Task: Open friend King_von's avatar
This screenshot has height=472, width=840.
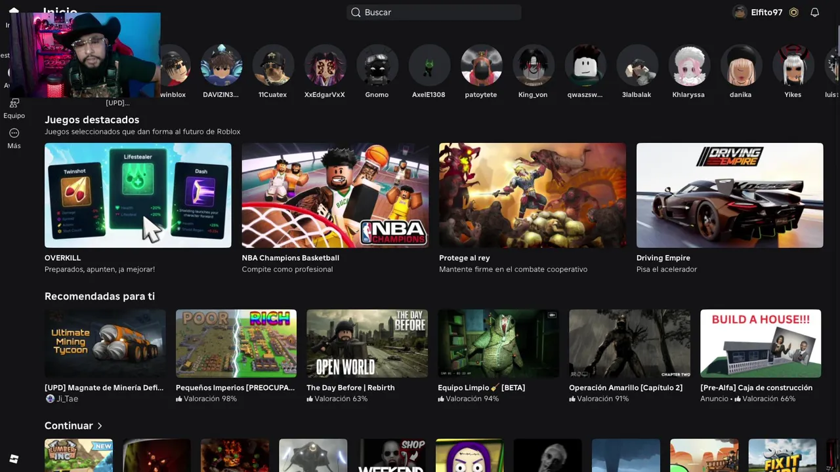Action: point(533,66)
